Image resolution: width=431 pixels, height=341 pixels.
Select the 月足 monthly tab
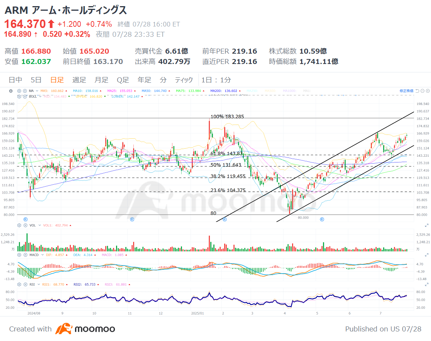pos(102,80)
